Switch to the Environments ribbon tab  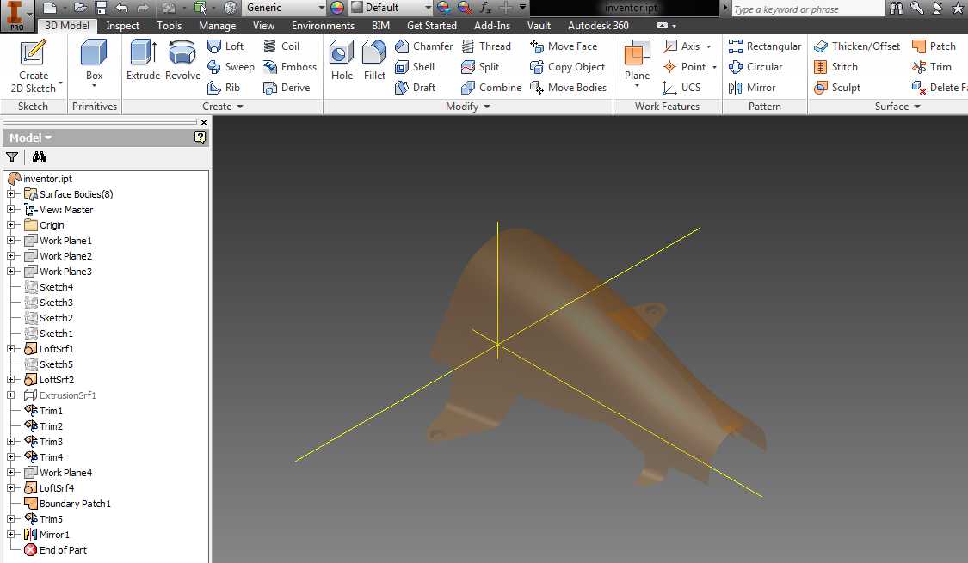[323, 25]
